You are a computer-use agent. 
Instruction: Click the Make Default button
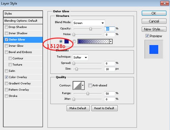[78, 108]
